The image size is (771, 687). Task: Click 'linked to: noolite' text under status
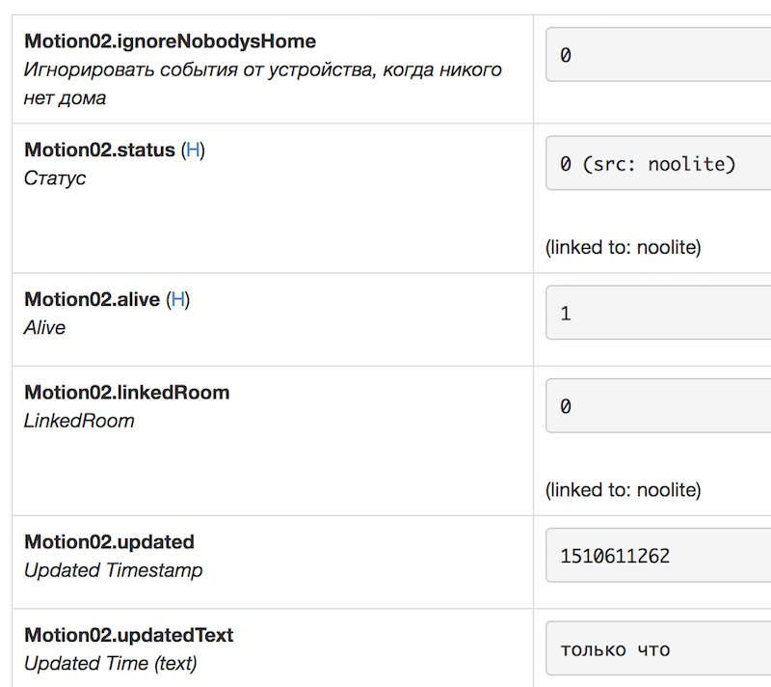point(623,248)
